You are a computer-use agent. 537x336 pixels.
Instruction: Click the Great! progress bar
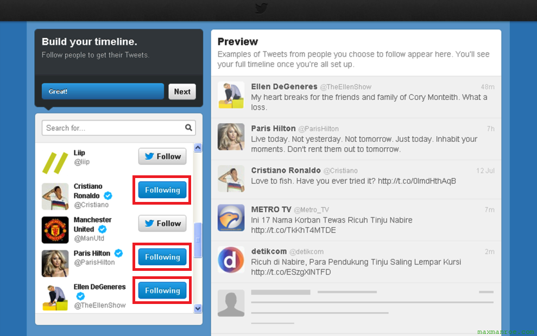[102, 91]
